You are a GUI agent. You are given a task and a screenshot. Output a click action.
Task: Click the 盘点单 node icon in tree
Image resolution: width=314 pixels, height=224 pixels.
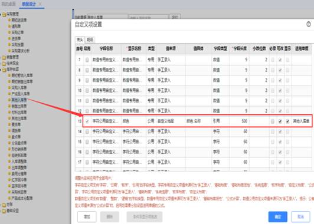[9, 137]
